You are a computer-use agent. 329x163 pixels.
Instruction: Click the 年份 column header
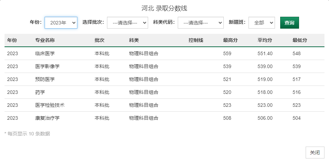click(x=12, y=40)
